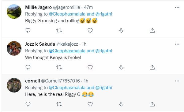This screenshot has width=184, height=112.
Task: Reply to Millie Jagero's tweet
Action: coord(28,30)
